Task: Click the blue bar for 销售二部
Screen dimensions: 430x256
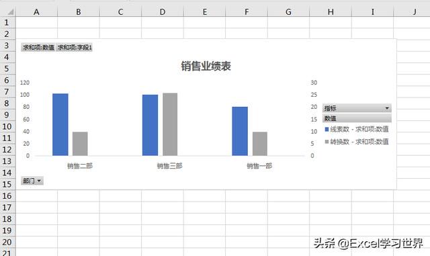Action: pyautogui.click(x=60, y=124)
